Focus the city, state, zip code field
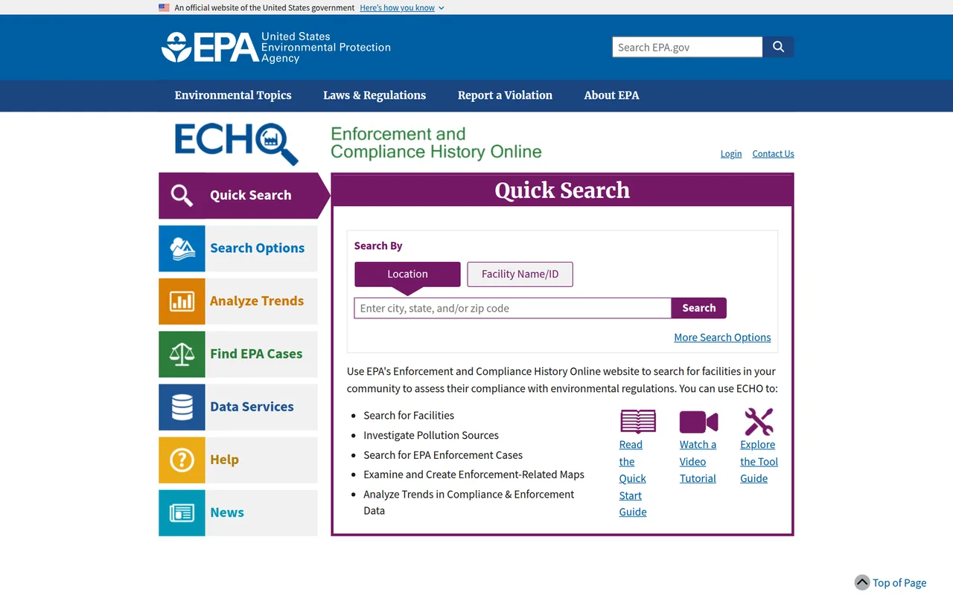This screenshot has width=953, height=595. point(513,308)
